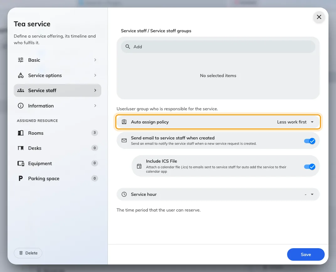Click the 'No selected items' text
Screen dimensions: 336x272
pyautogui.click(x=218, y=76)
